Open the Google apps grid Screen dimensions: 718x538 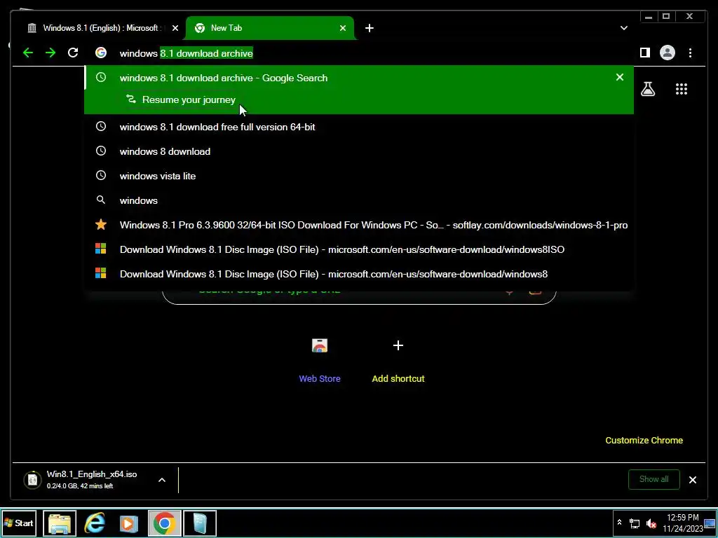point(682,89)
